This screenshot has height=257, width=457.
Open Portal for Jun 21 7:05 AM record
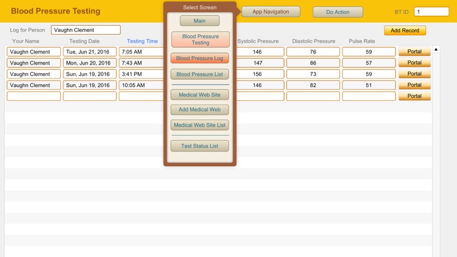coord(414,52)
